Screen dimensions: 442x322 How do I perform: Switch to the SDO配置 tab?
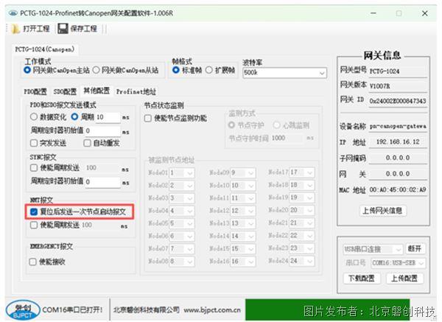(65, 91)
